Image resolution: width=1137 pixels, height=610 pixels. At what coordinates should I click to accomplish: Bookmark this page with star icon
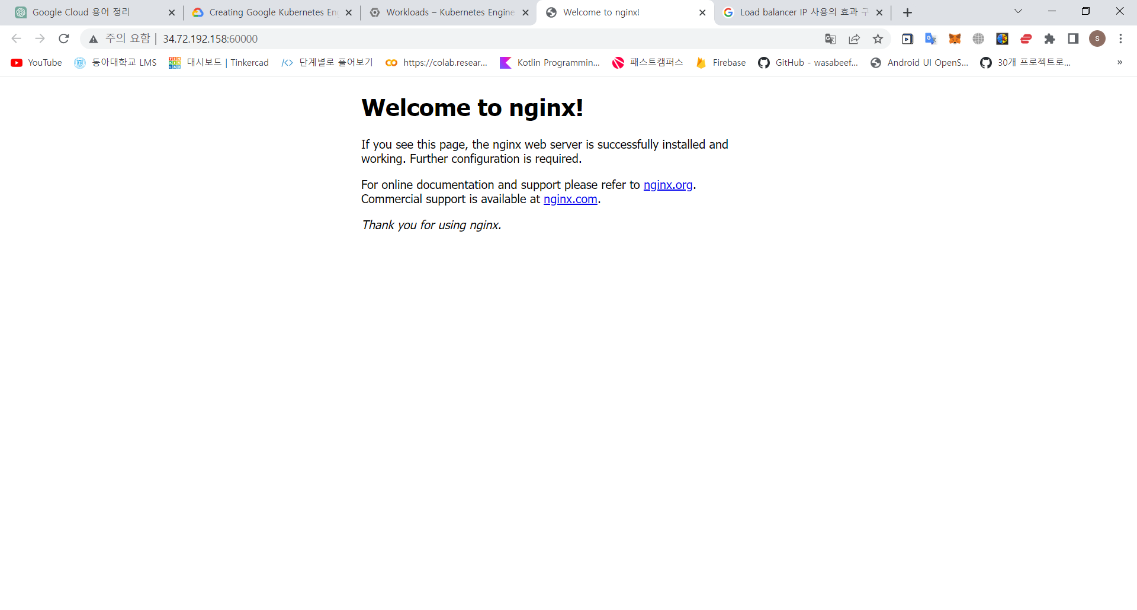(878, 39)
